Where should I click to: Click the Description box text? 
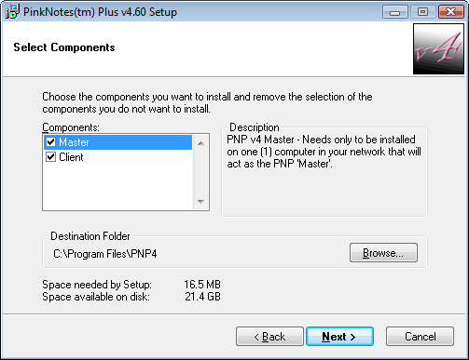[324, 152]
